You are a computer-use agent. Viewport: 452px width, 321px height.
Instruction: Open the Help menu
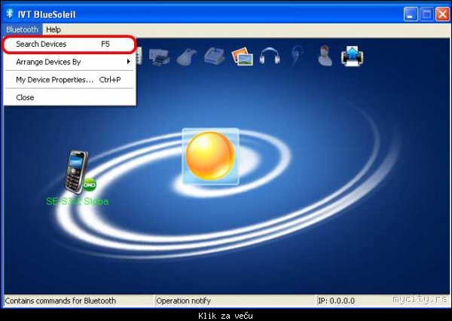coord(53,29)
